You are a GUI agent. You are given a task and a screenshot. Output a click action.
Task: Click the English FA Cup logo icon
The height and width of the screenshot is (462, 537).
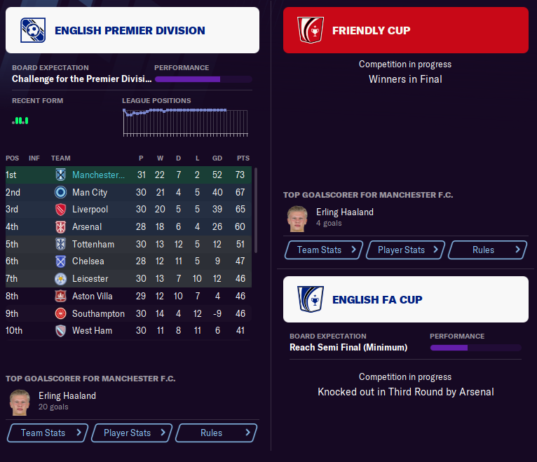pyautogui.click(x=308, y=299)
